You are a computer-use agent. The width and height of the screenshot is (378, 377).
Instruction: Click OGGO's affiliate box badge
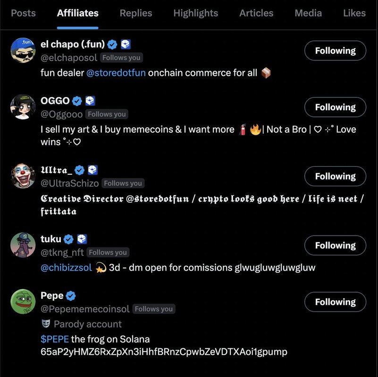(91, 101)
